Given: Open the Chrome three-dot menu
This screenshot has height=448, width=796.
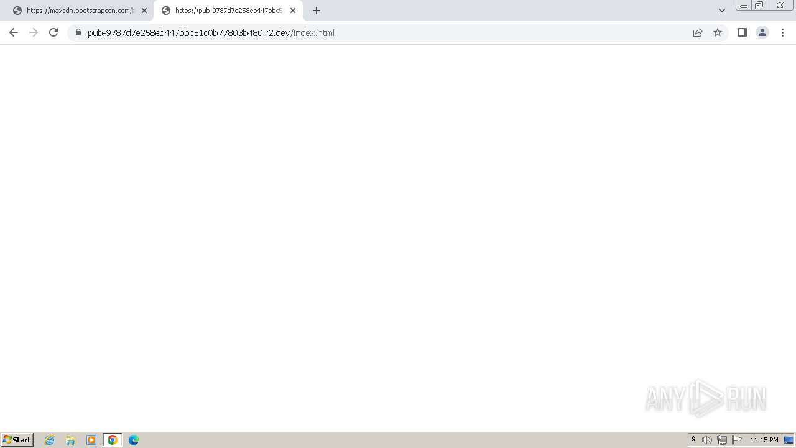Looking at the screenshot, I should click(783, 33).
